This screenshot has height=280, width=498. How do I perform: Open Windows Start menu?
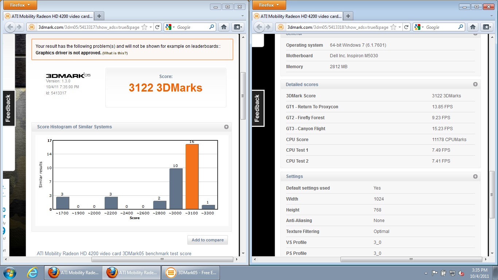point(10,273)
